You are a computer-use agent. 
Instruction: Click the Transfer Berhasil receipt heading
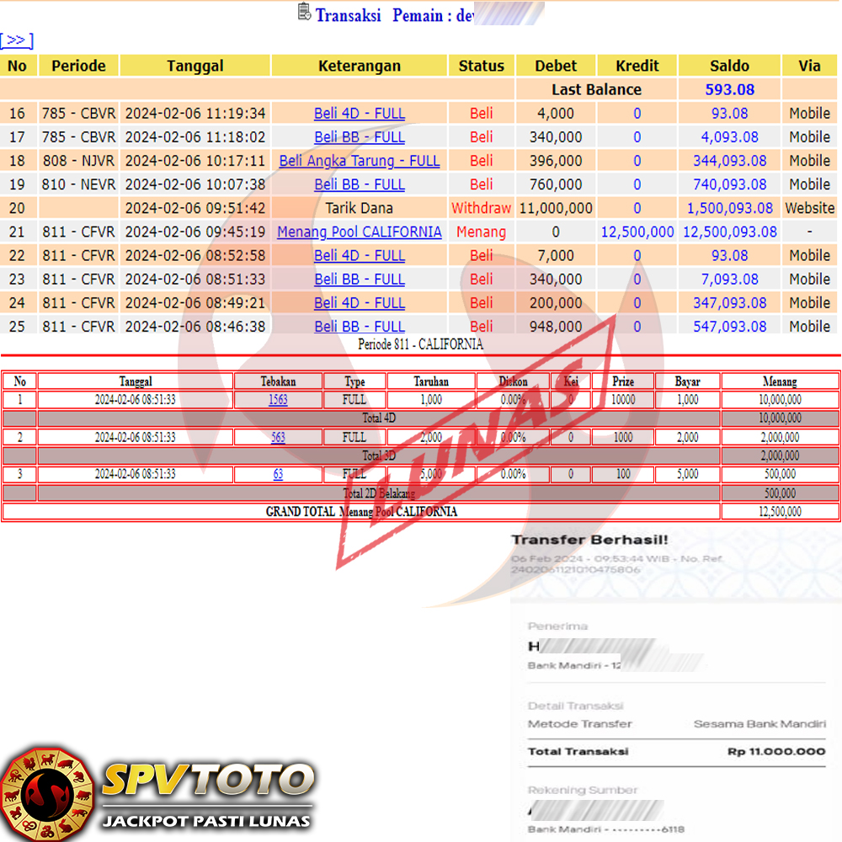pos(589,540)
